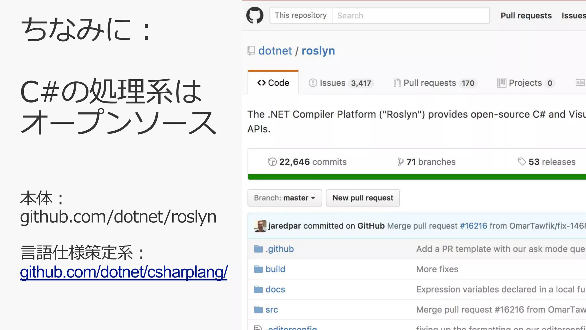Screen dimensions: 586x330
Task: Open the 3,417 issues counter badge
Action: coord(361,83)
